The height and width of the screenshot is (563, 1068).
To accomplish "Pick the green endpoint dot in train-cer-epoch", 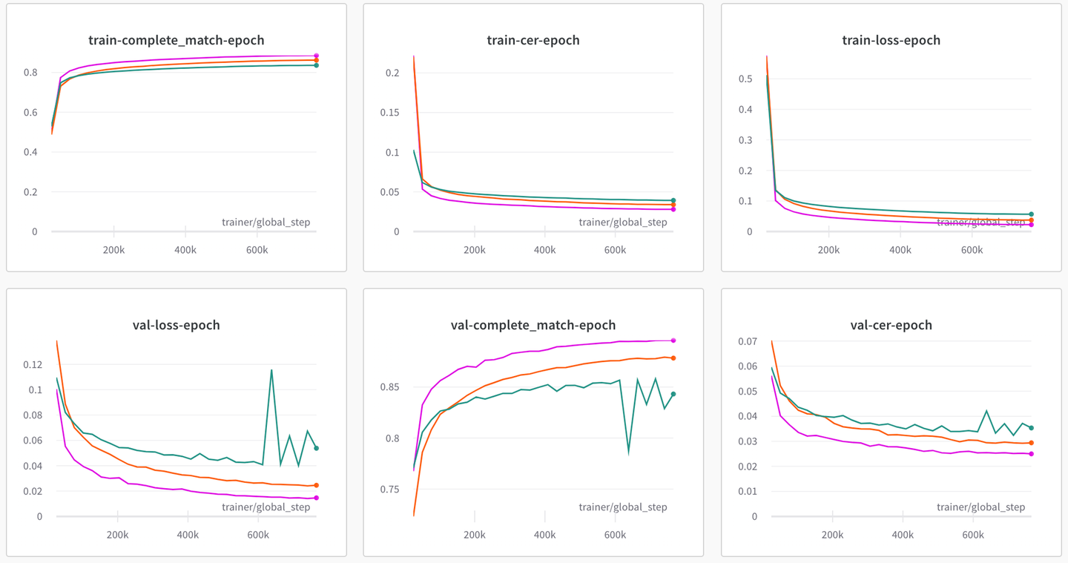I will pyautogui.click(x=673, y=200).
